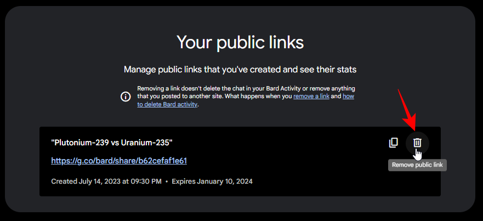Screen dimensions: 483x221
Task: Open the 'remove a link' help link
Action: 311,96
